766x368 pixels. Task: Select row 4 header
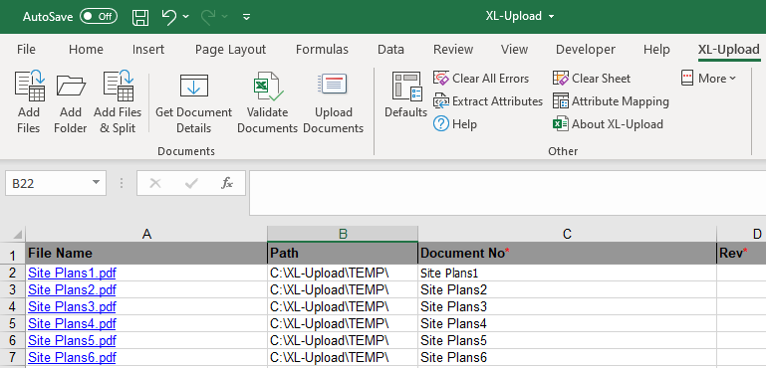click(13, 306)
